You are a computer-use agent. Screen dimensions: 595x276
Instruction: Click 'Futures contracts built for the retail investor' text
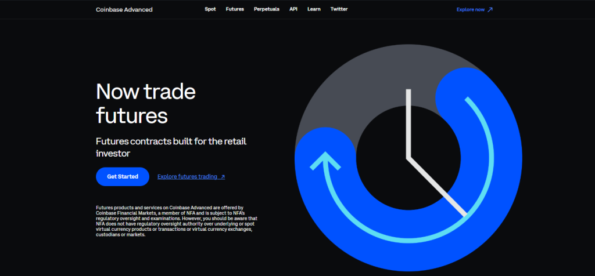(171, 147)
